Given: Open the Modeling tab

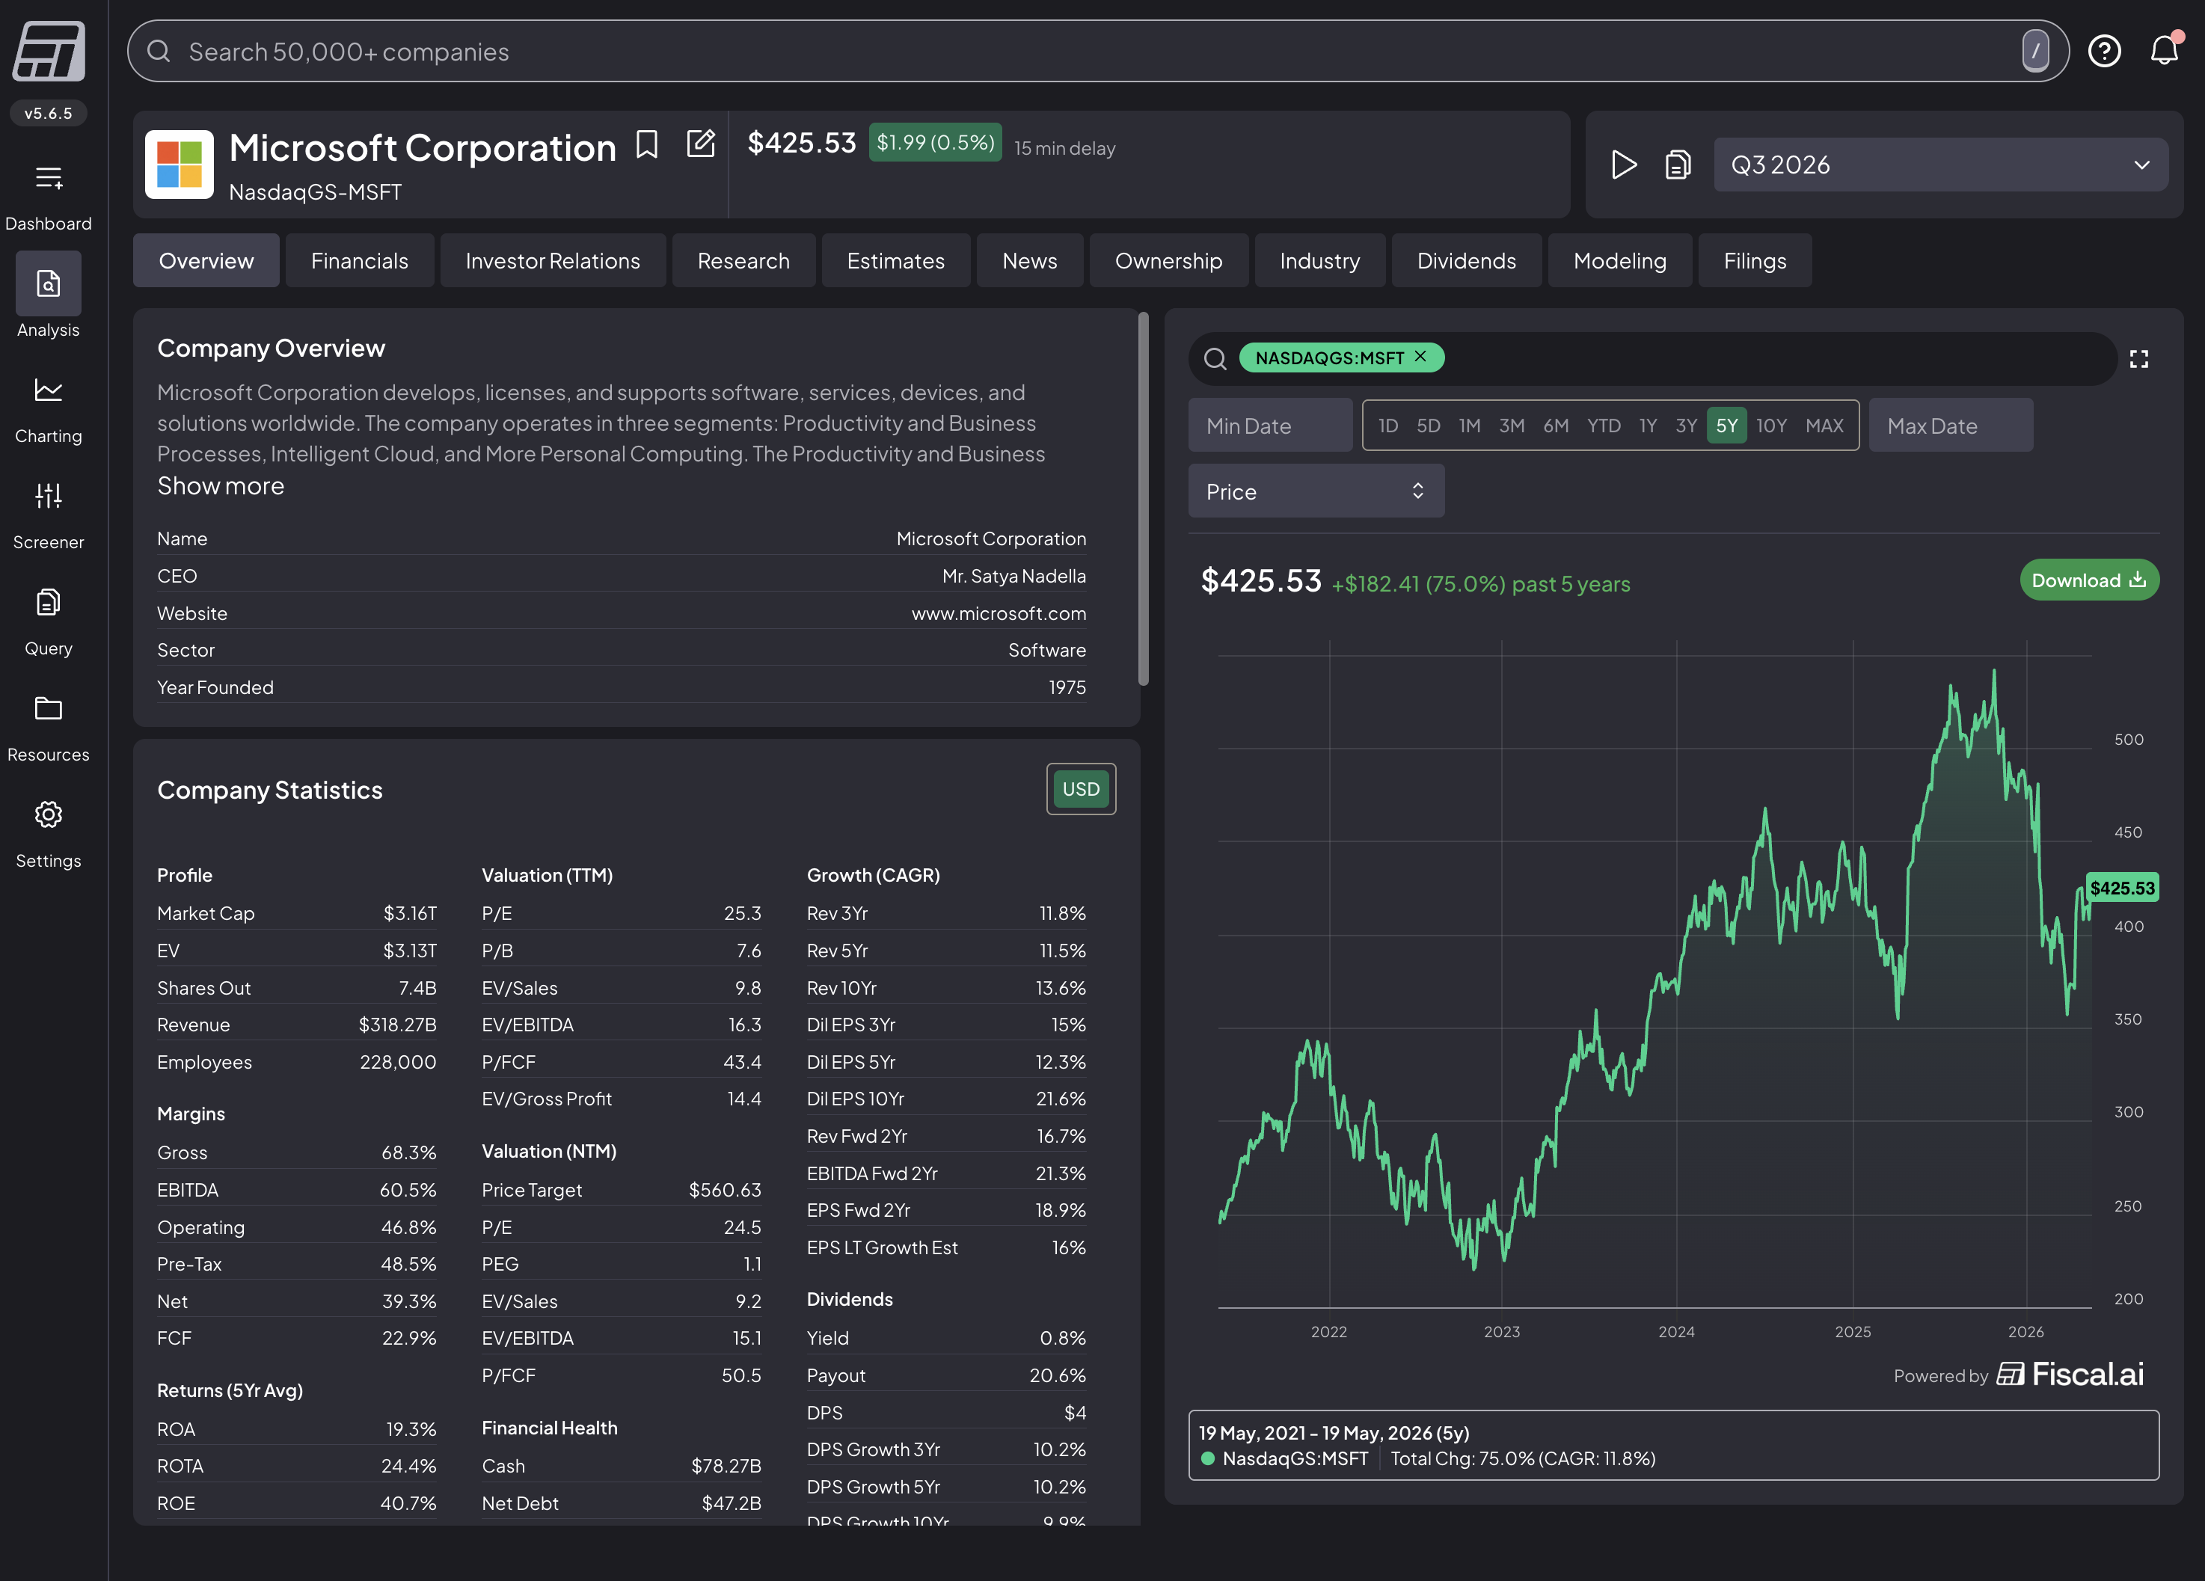Looking at the screenshot, I should click(1620, 260).
